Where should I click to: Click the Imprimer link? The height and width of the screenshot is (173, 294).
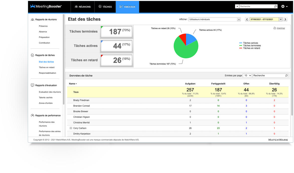coord(281,28)
